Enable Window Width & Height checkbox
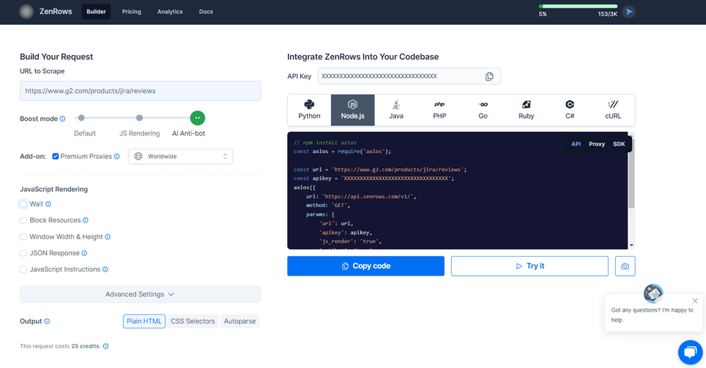This screenshot has width=706, height=368. coord(23,237)
